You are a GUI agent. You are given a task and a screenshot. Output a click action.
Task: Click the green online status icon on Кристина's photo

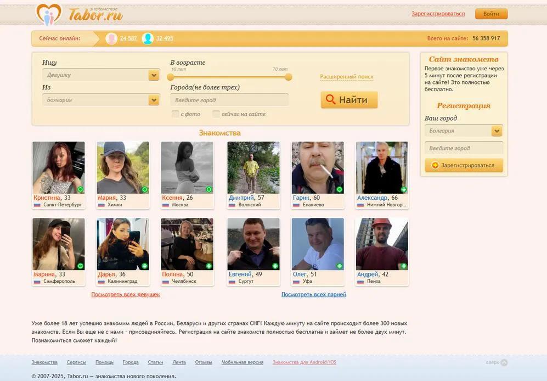pyautogui.click(x=80, y=189)
